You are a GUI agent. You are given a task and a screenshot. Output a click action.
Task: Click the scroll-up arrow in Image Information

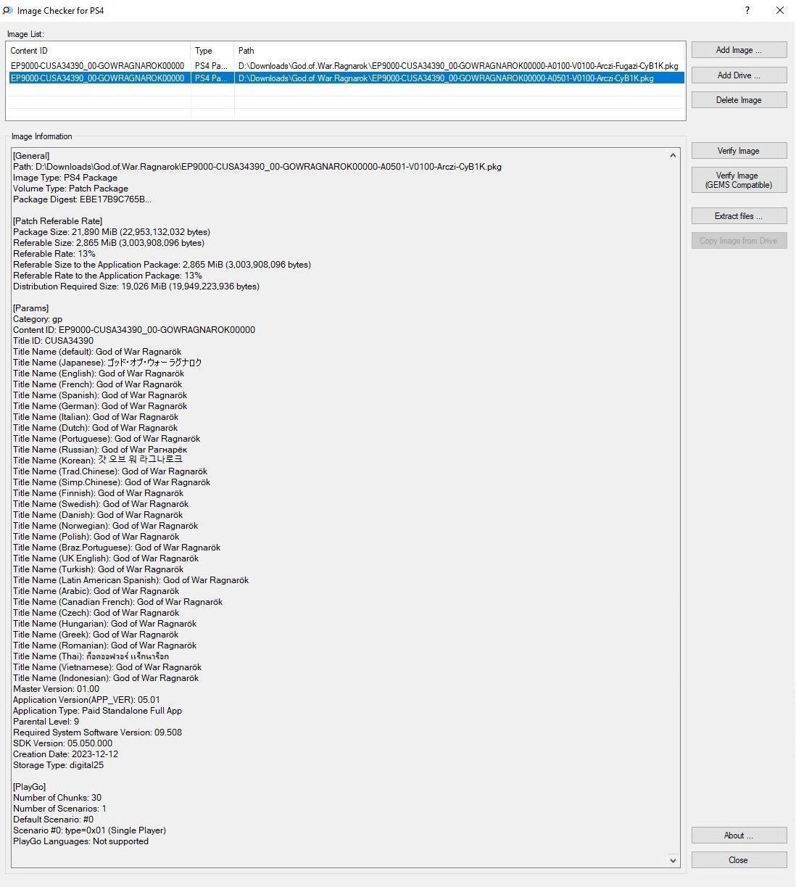[x=673, y=155]
